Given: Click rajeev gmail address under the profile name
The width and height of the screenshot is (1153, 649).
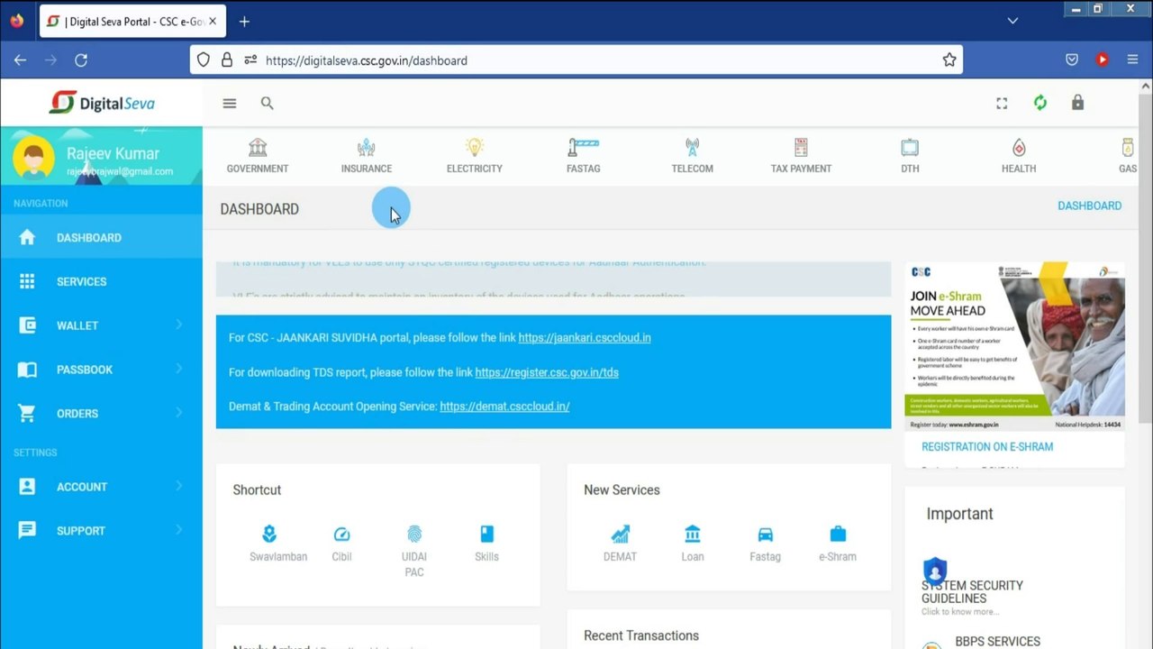Looking at the screenshot, I should tap(120, 171).
